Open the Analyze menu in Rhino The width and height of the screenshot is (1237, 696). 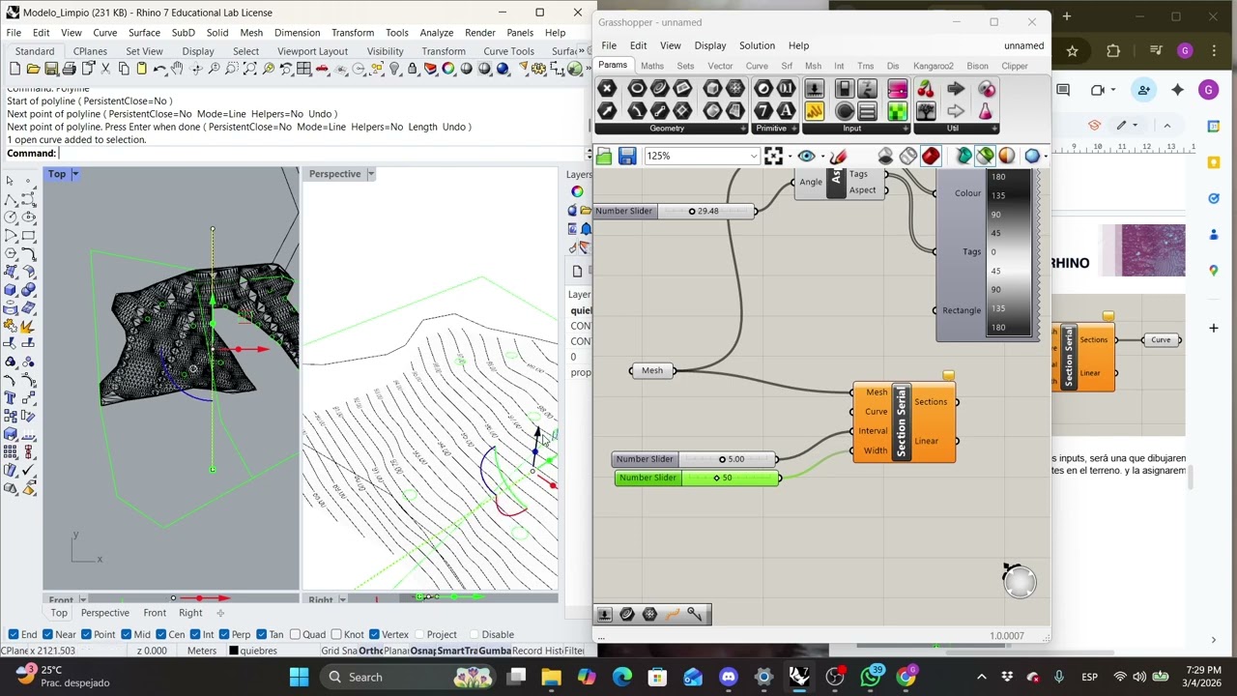[437, 32]
